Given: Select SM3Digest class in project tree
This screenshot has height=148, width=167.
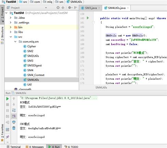Looking at the screenshot, I should click(x=34, y=65).
